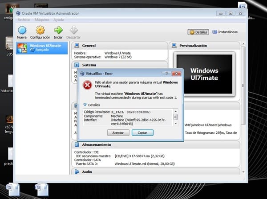Image resolution: width=267 pixels, height=199 pixels.
Task: Click the Aceptar button
Action: tap(118, 133)
